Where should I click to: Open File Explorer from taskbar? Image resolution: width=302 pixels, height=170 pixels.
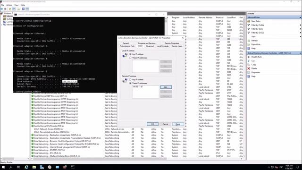34,167
